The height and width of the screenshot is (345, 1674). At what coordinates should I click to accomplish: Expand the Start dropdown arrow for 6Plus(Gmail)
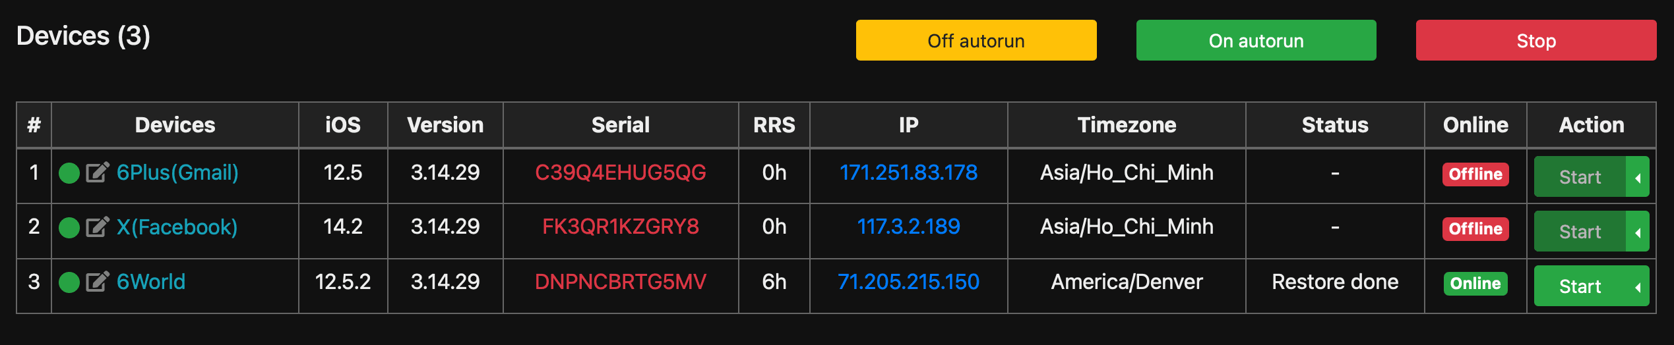click(1638, 176)
